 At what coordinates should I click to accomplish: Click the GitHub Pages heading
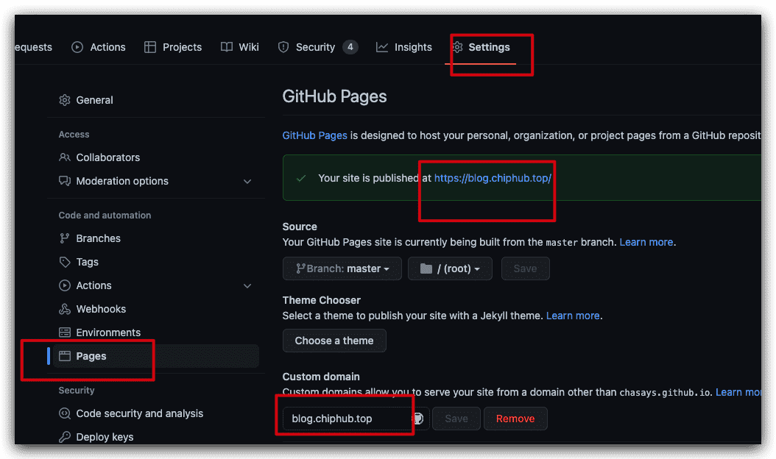tap(334, 96)
